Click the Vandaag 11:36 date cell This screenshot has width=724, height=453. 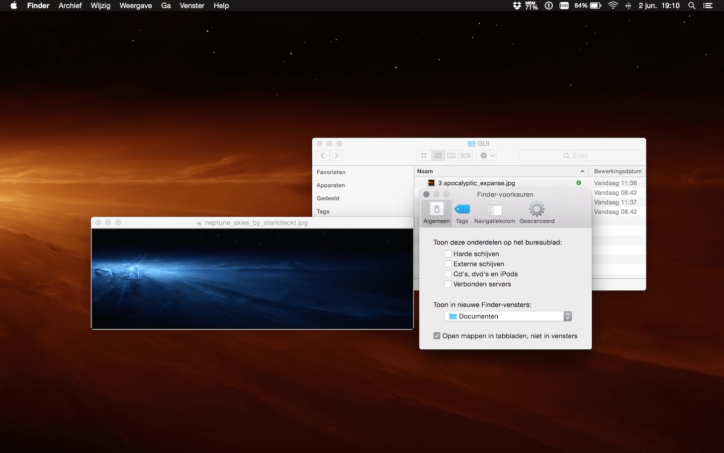[x=615, y=183]
